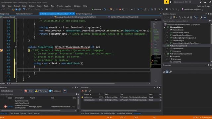This screenshot has width=212, height=119.
Task: Click the Search Error List field
Action: click(x=38, y=95)
